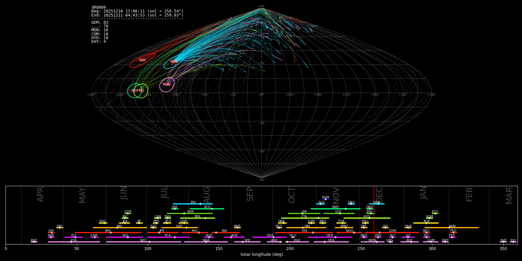Click the 'COM: 10' legend count
Screen dimensions: 522x261
100,34
